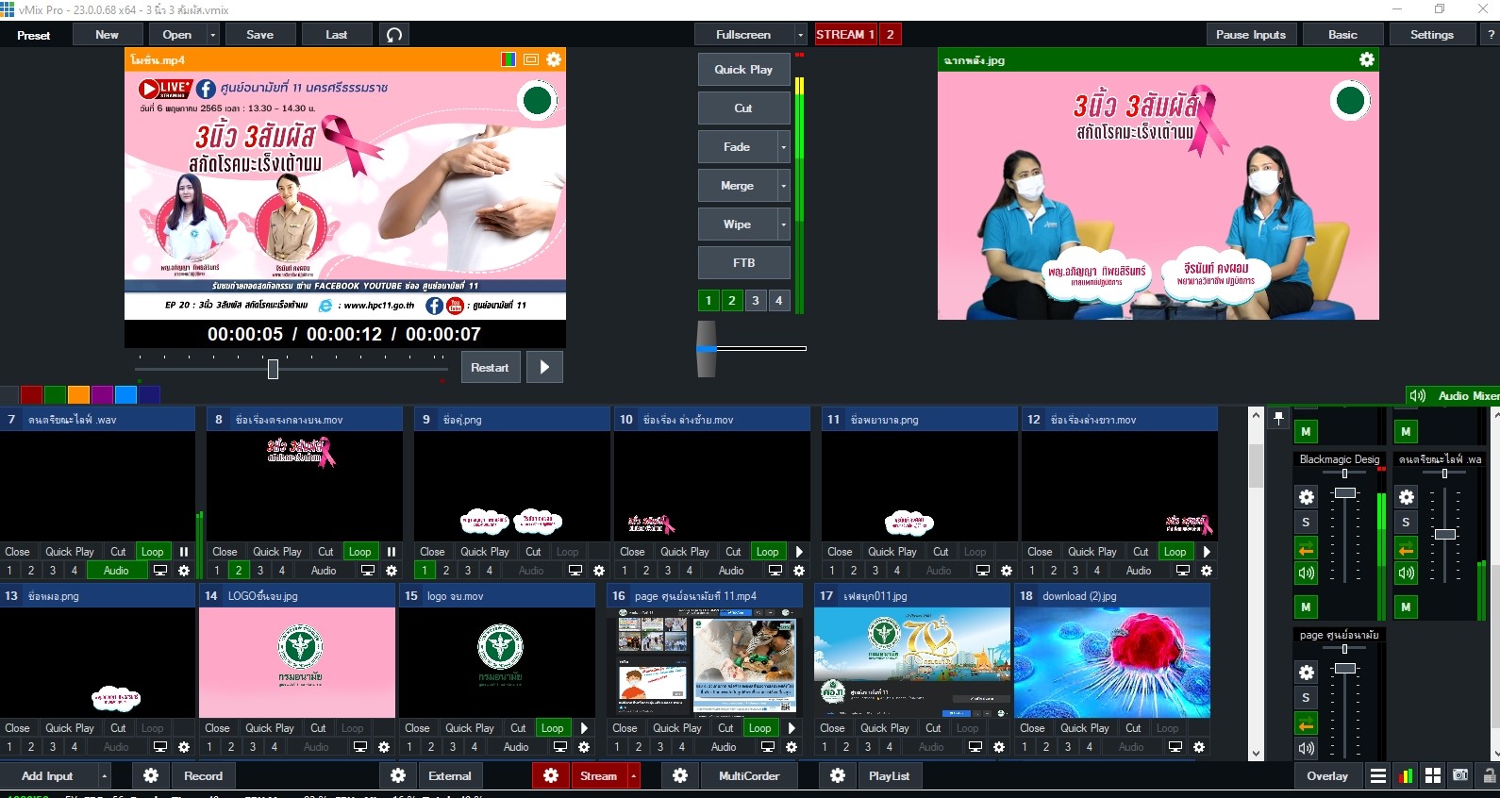Open Fade transition dropdown
Screen dimensions: 1500x798
click(783, 147)
